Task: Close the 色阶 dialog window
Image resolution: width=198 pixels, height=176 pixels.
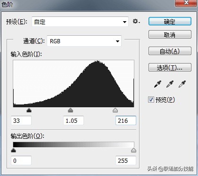Action: coord(186,3)
